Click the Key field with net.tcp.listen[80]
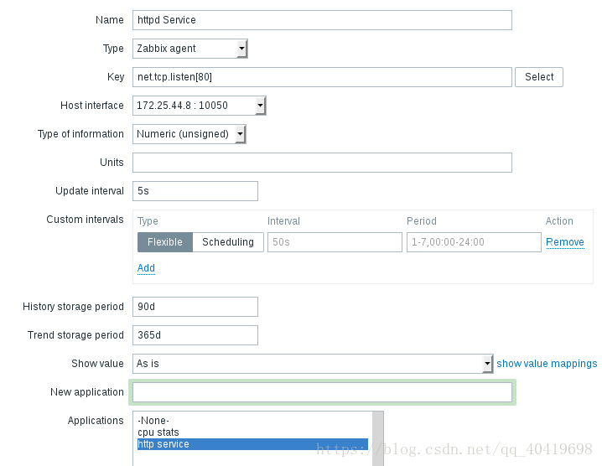The width and height of the screenshot is (602, 466). (322, 77)
